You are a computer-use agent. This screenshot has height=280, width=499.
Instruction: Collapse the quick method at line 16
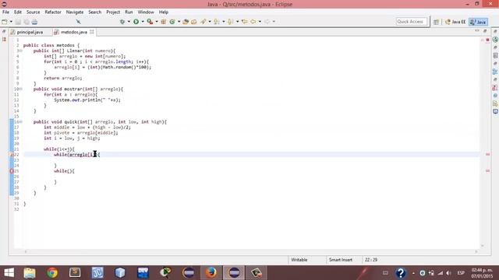(x=21, y=122)
